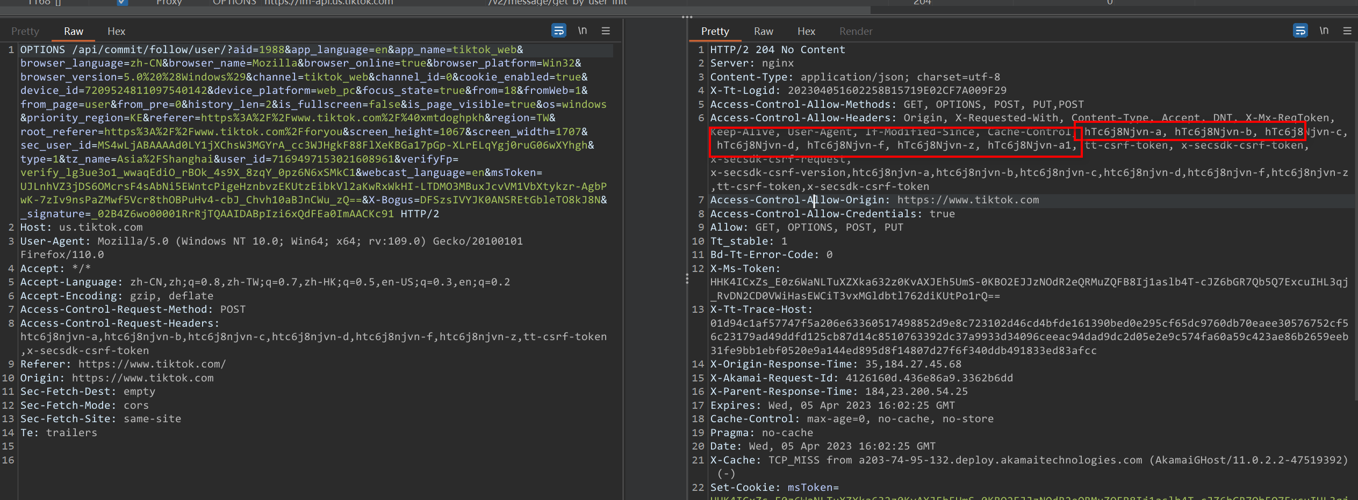
Task: Select the response Raw tab
Action: click(x=763, y=31)
